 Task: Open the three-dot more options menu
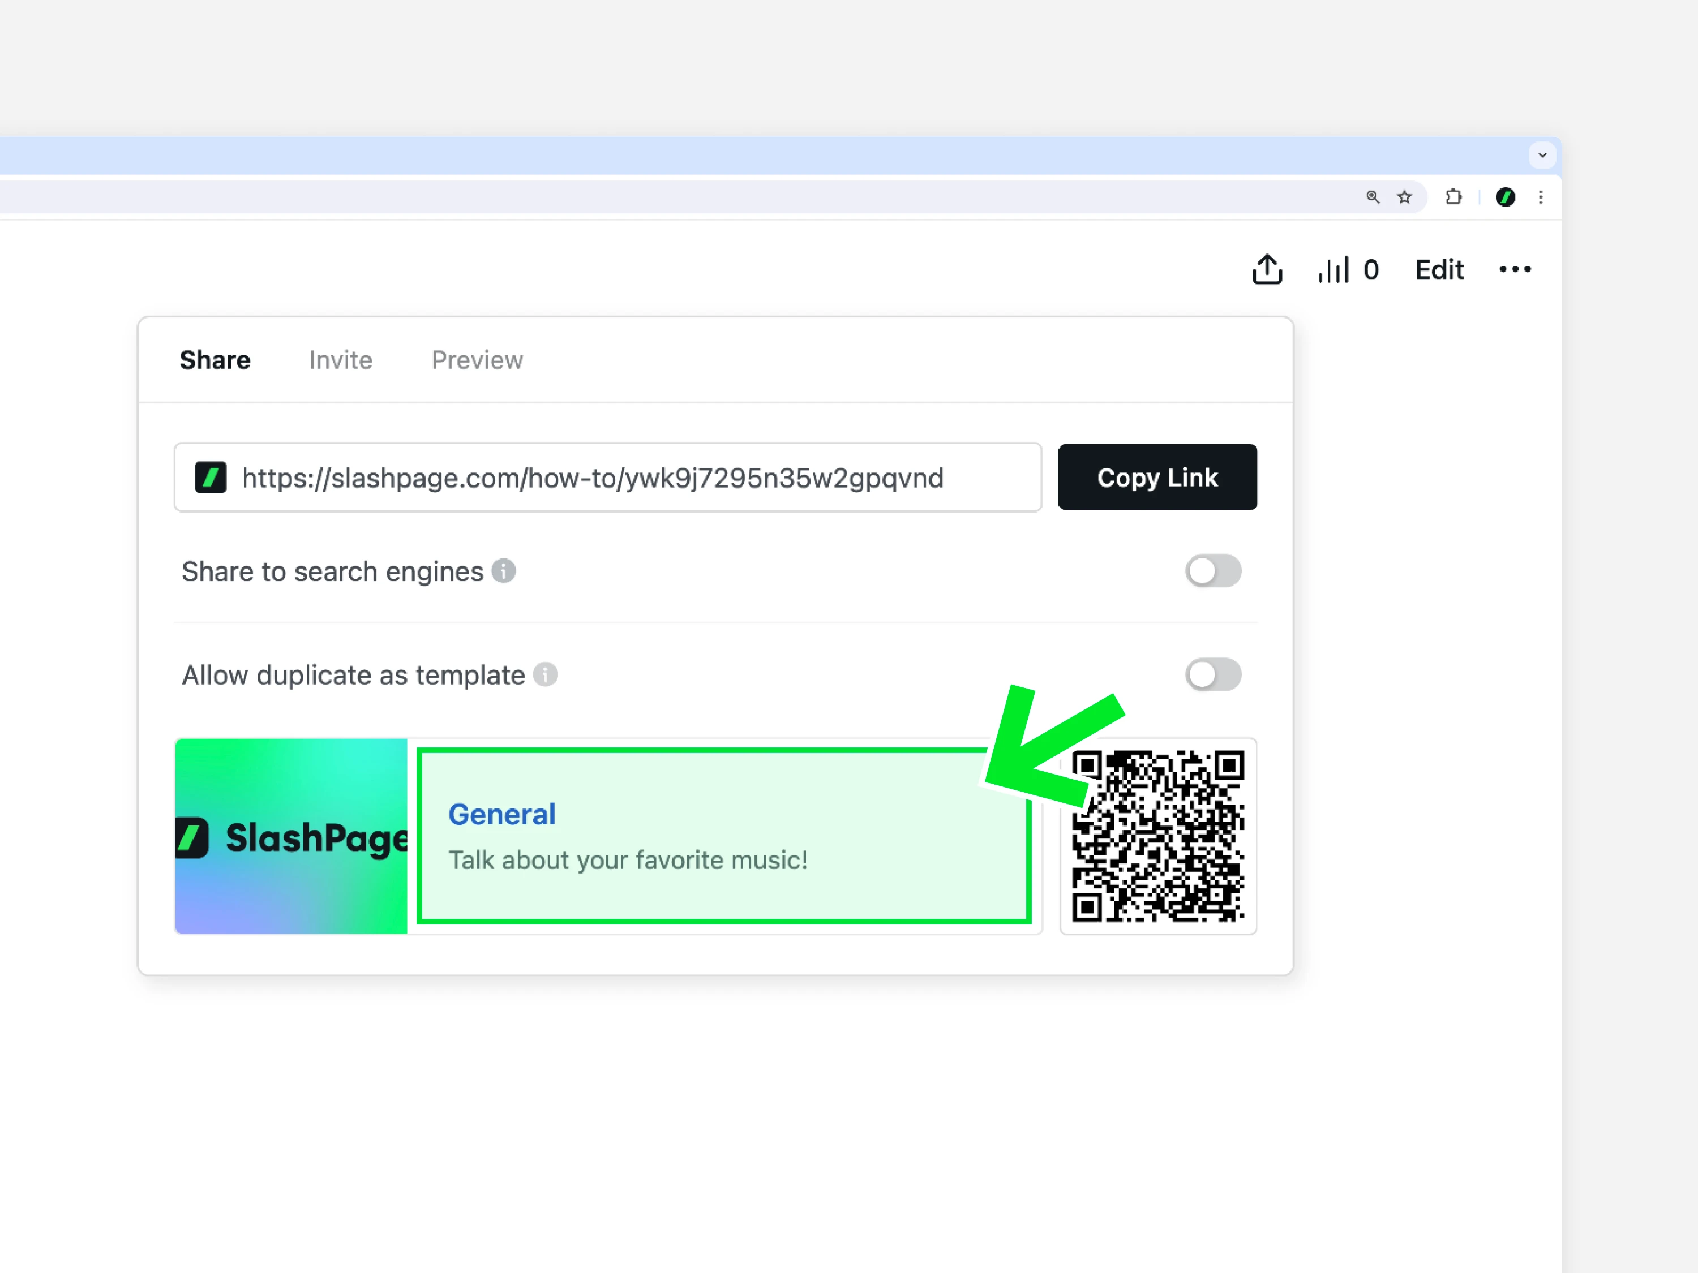click(1515, 269)
